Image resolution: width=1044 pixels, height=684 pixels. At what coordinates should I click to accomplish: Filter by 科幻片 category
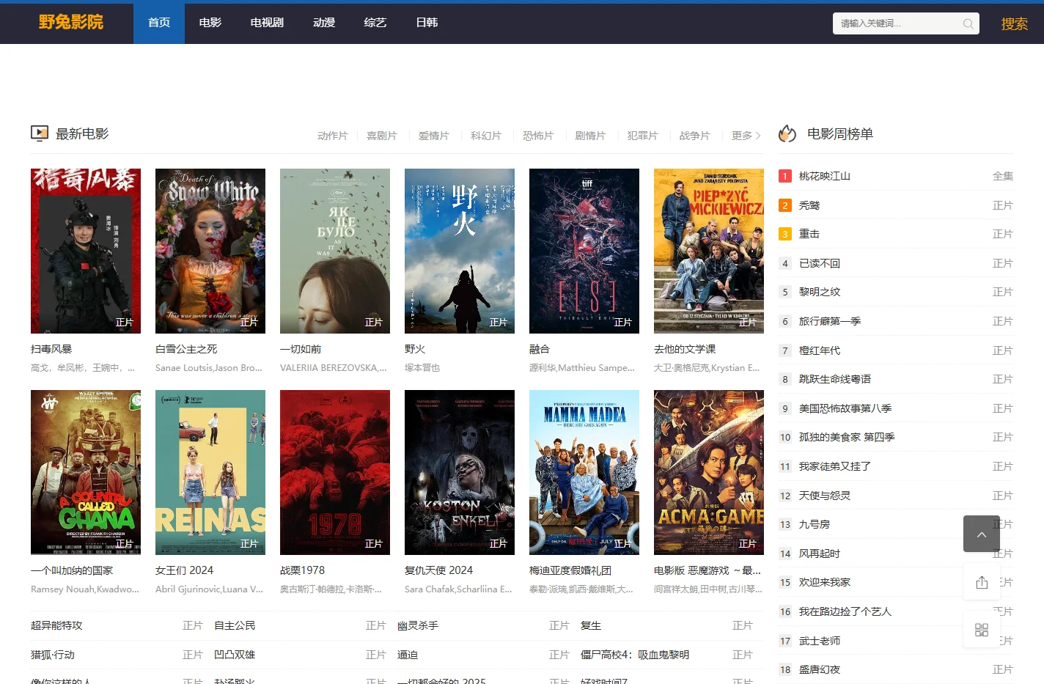pyautogui.click(x=486, y=136)
